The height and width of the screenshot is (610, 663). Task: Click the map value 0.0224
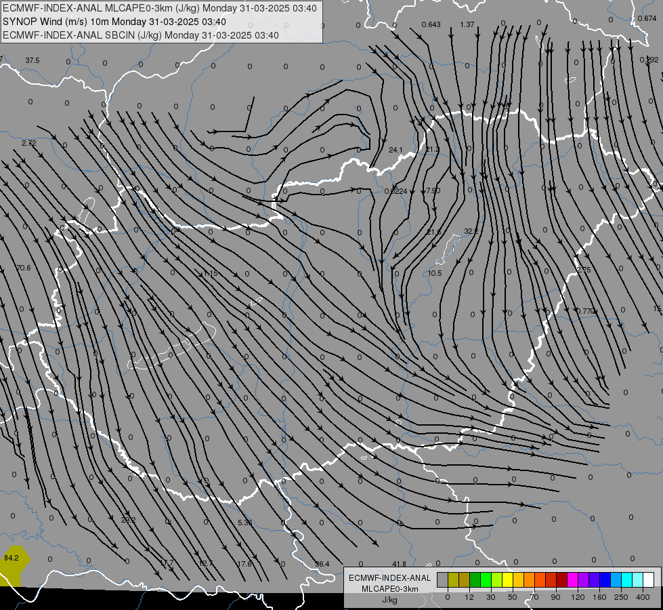pos(395,191)
